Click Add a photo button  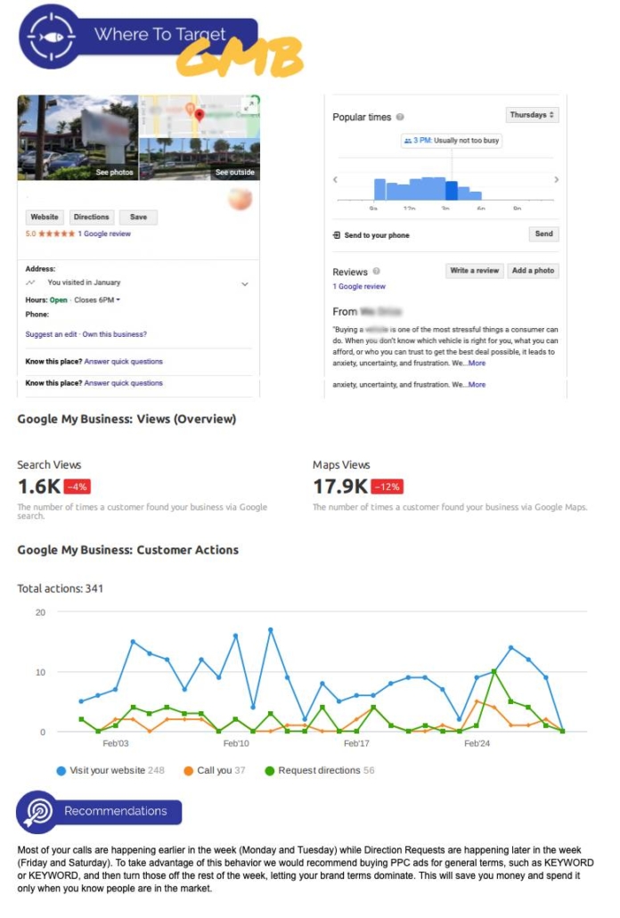533,270
